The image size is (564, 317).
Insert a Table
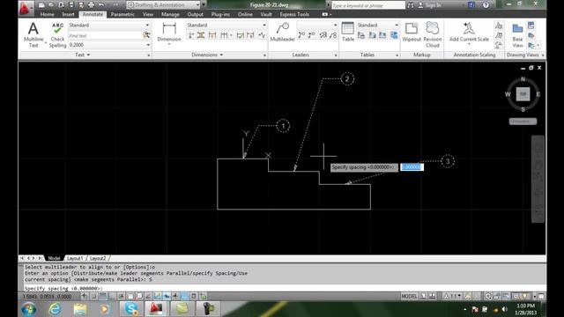pos(348,32)
